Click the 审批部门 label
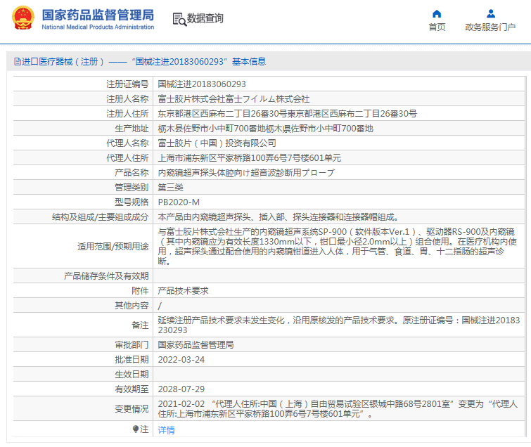 (x=132, y=345)
